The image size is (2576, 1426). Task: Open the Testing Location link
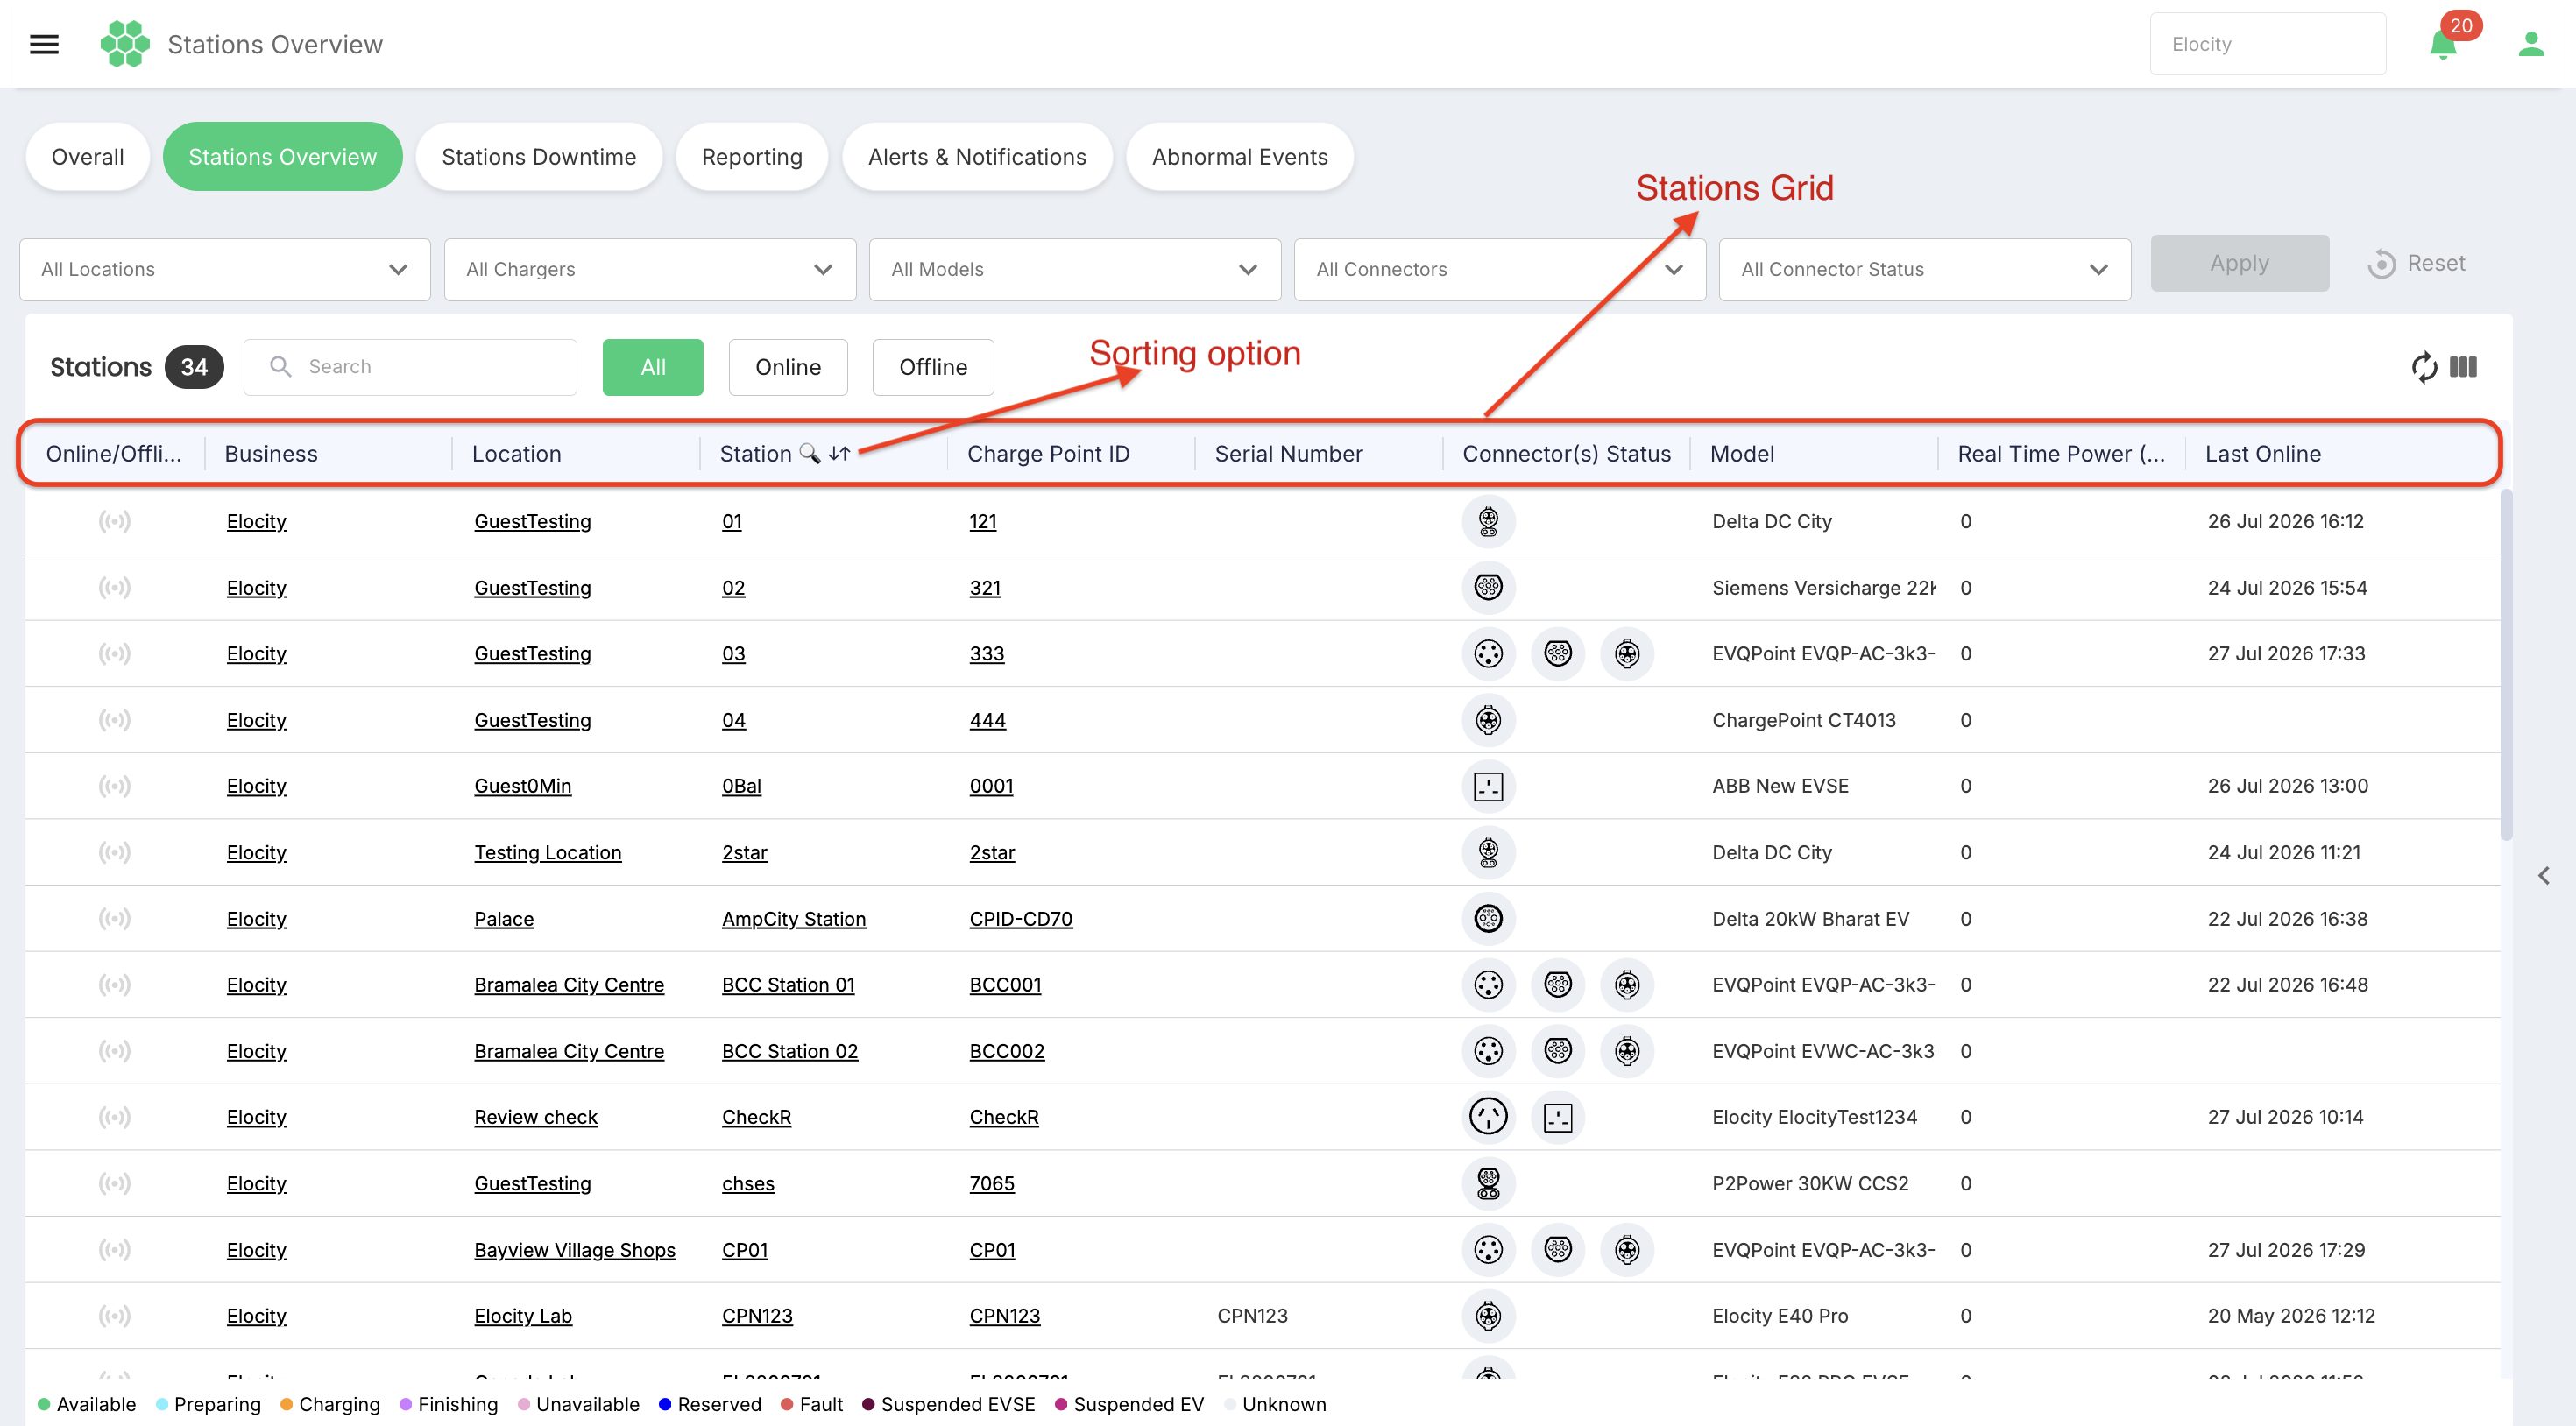click(548, 853)
